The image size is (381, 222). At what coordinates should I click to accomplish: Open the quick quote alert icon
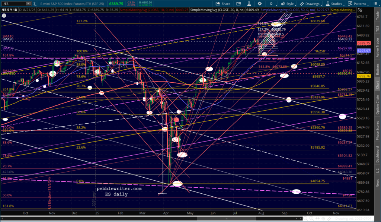pyautogui.click(x=238, y=4)
